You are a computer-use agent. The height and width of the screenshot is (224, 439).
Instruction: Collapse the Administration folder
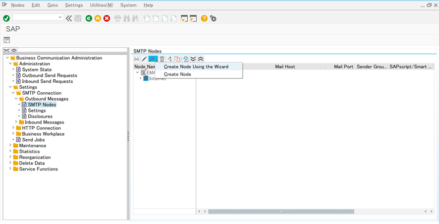pos(10,63)
